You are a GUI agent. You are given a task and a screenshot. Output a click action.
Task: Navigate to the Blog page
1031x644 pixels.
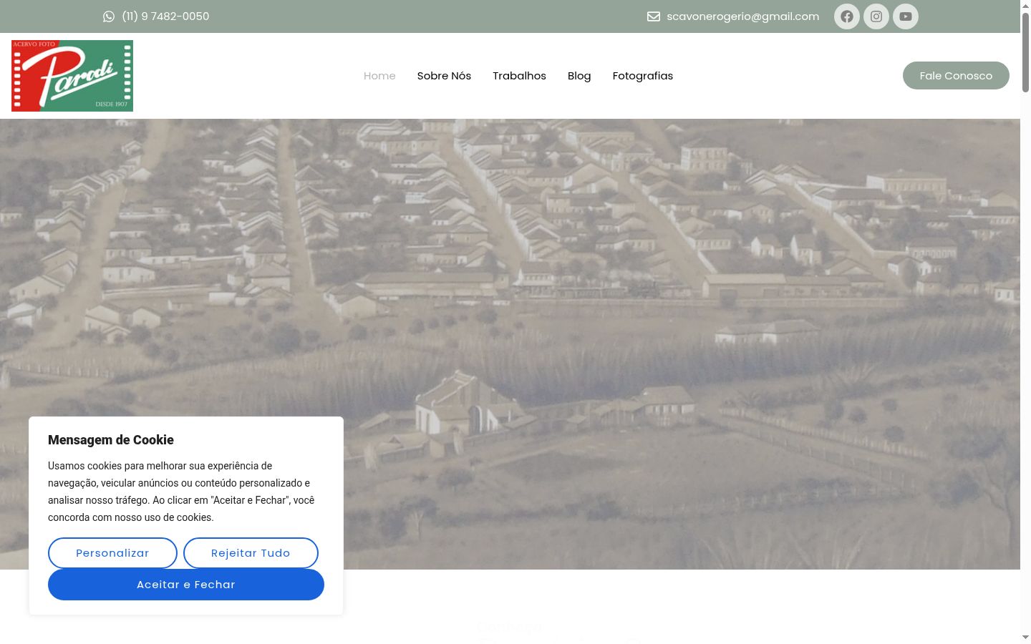(579, 76)
